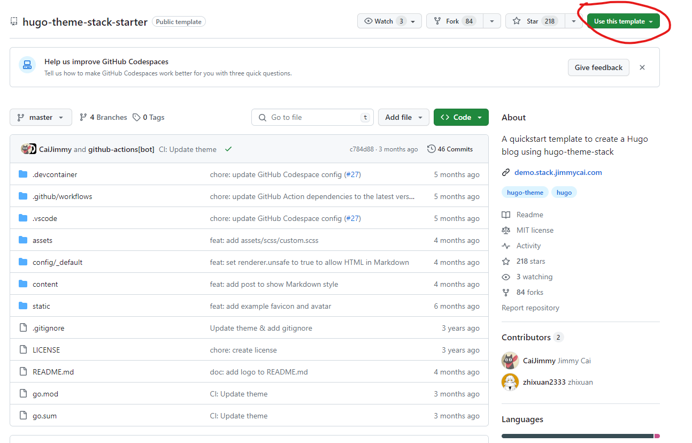Click the Languages bar
Image resolution: width=692 pixels, height=443 pixels.
click(581, 436)
